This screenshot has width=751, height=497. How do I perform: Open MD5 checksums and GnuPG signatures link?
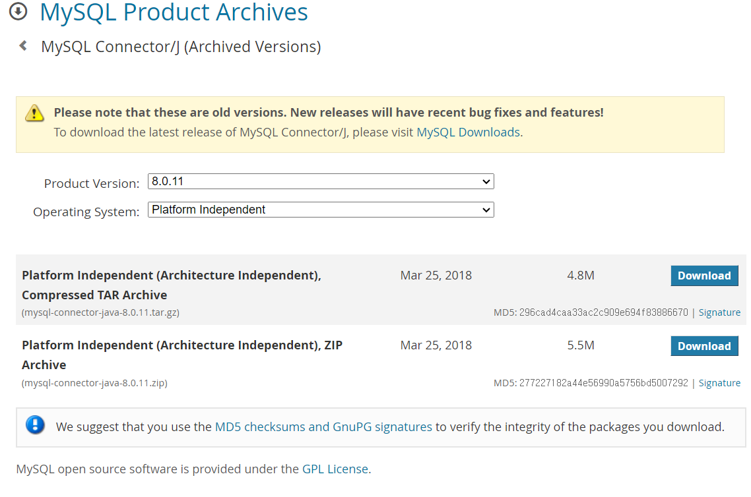(323, 426)
